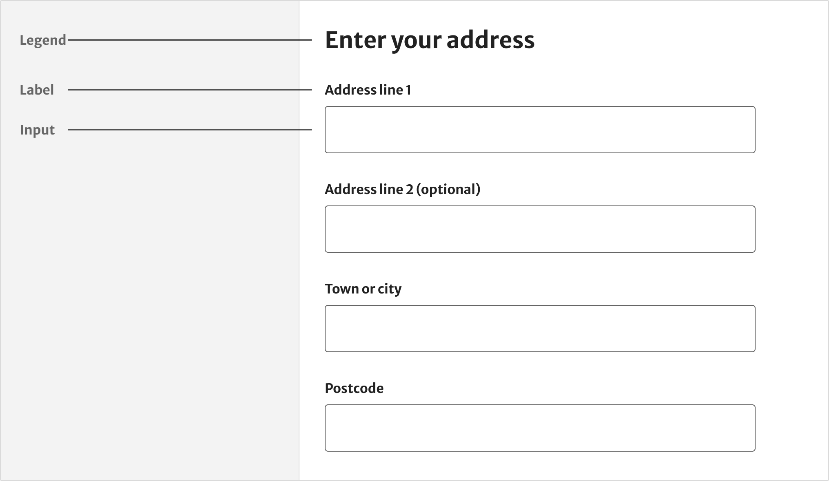
Task: Click the Town or city label
Action: pyautogui.click(x=363, y=289)
